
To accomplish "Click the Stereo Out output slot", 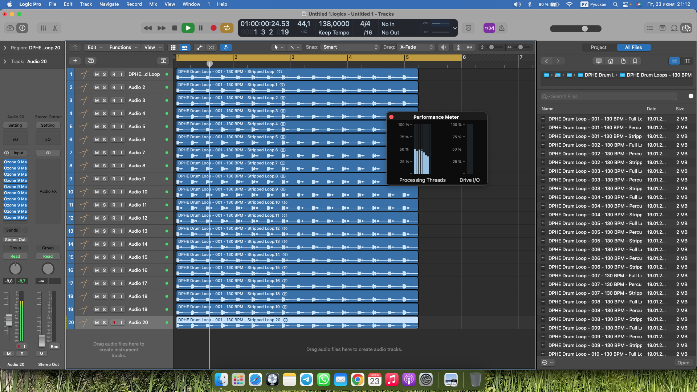I will (15, 240).
